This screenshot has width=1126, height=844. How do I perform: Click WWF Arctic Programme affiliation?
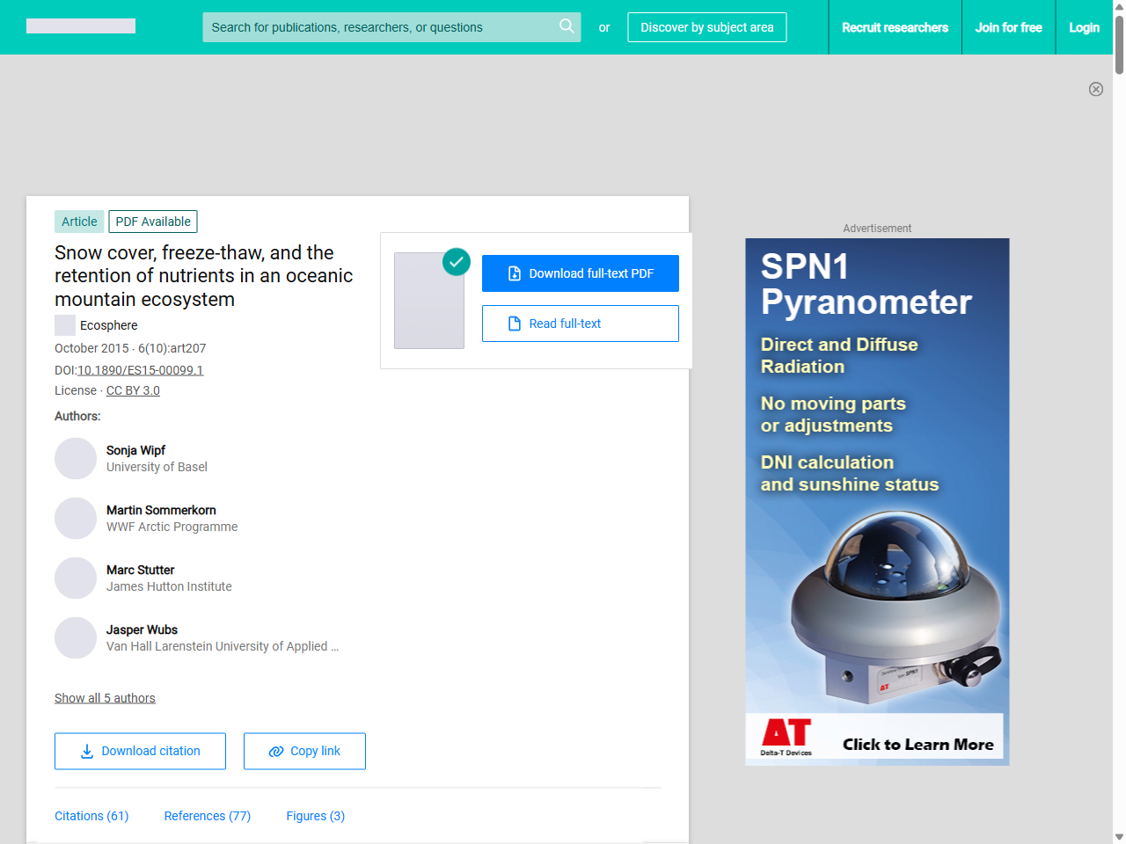tap(172, 527)
